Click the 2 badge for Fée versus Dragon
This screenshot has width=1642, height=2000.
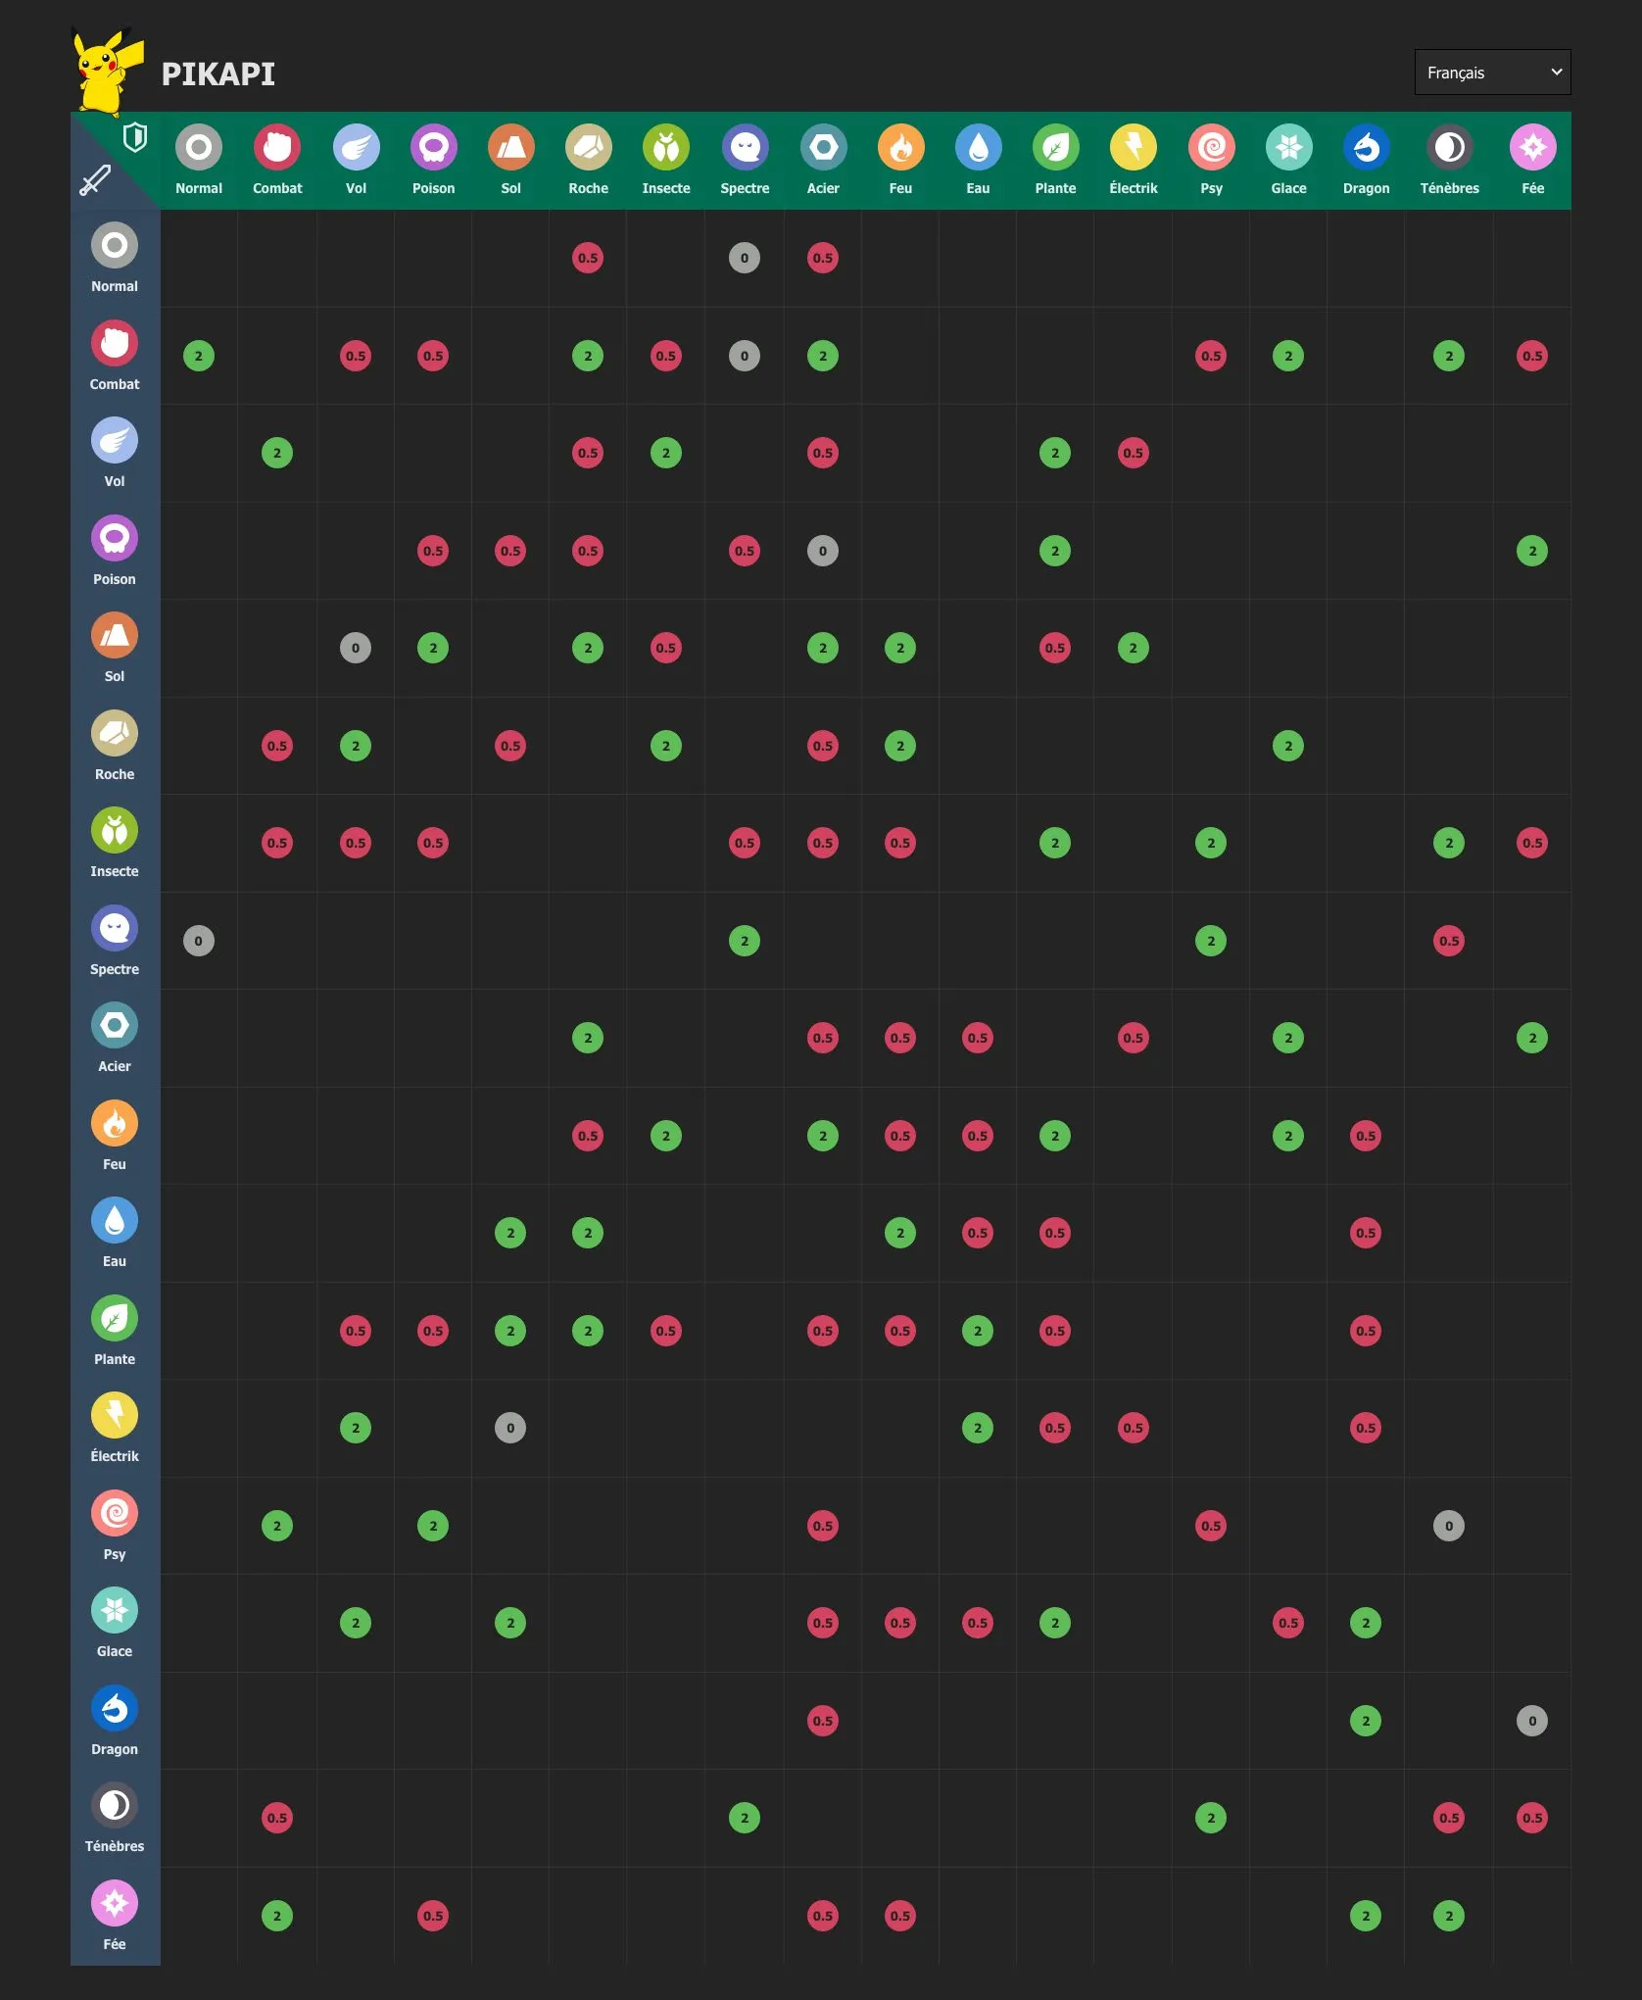pos(1366,1916)
